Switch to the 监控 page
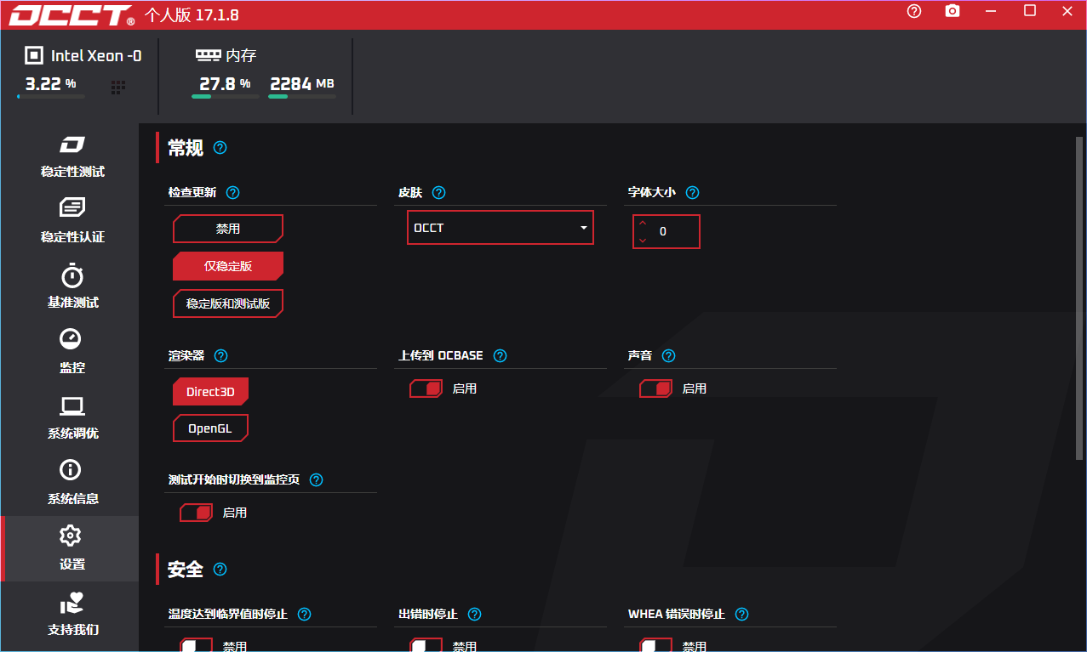The image size is (1087, 652). (72, 353)
